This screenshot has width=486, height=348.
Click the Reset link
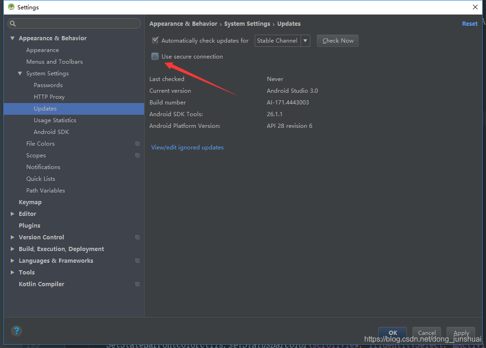[470, 23]
